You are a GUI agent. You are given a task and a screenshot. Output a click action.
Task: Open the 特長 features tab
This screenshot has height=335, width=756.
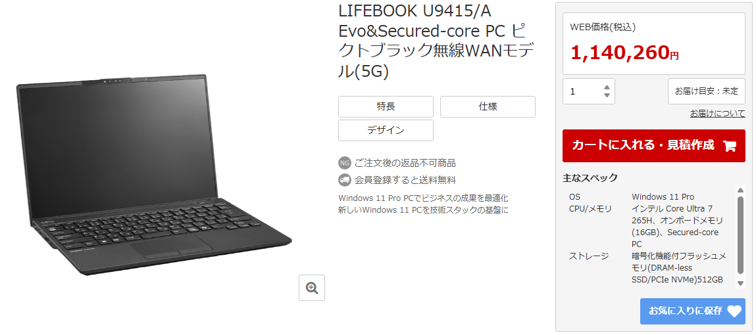click(386, 106)
